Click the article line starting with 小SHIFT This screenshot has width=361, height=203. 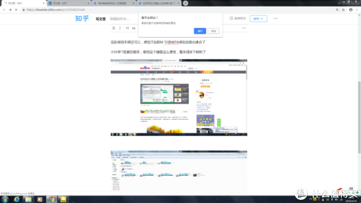(158, 52)
